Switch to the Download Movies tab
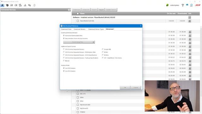202x114 pixels. tap(80, 29)
